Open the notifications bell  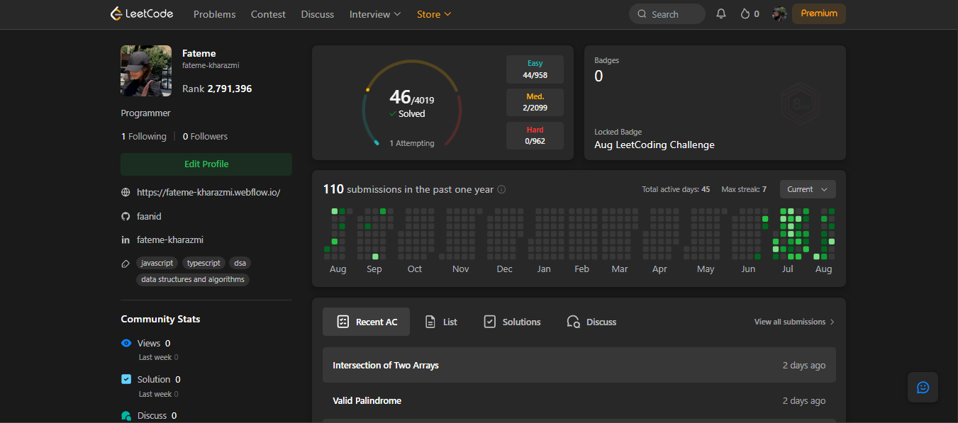pos(721,13)
